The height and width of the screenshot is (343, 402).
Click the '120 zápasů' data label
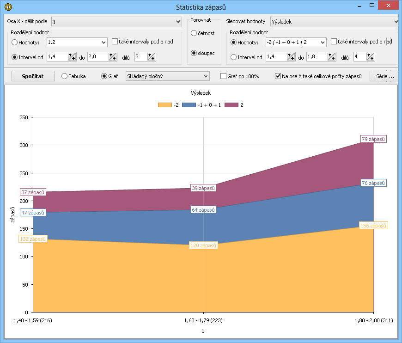[203, 245]
